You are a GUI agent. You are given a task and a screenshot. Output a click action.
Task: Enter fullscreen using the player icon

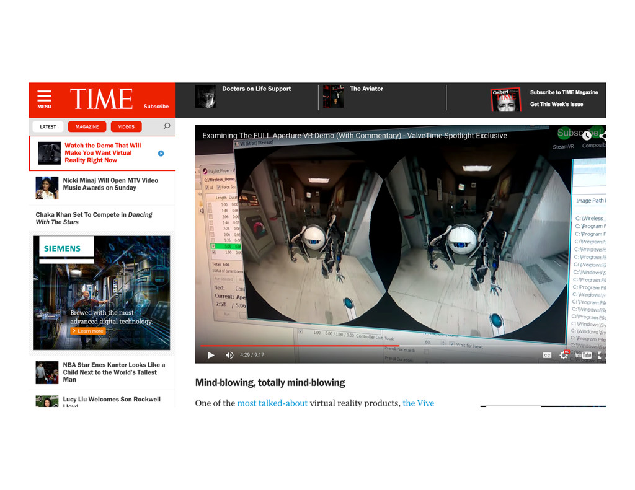click(x=600, y=355)
